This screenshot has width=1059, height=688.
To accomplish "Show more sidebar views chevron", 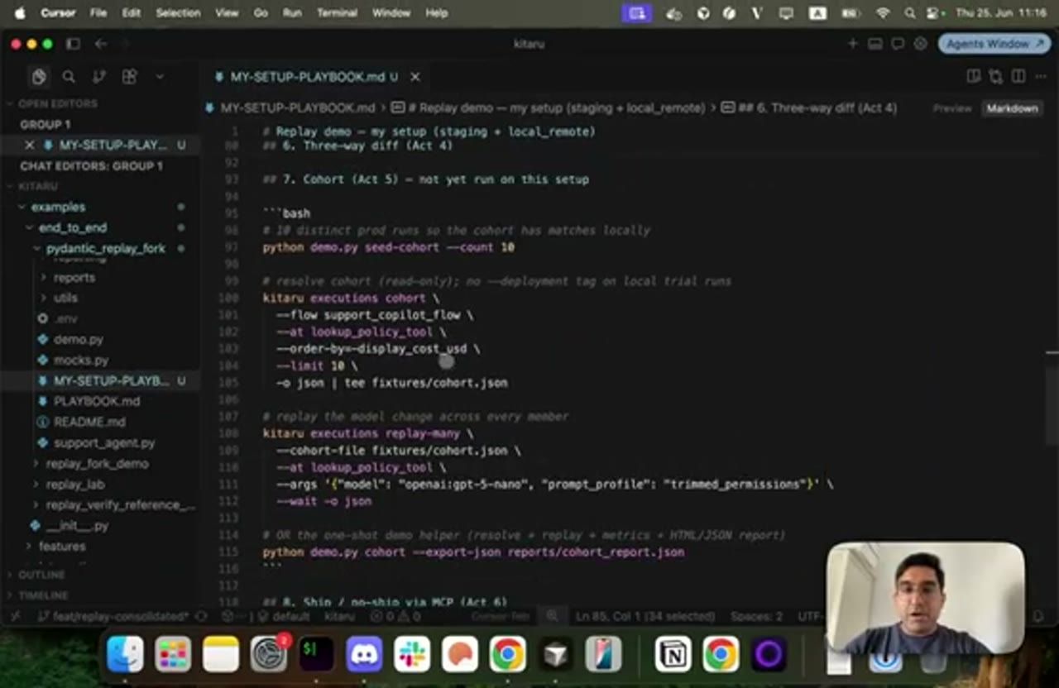I will point(160,77).
